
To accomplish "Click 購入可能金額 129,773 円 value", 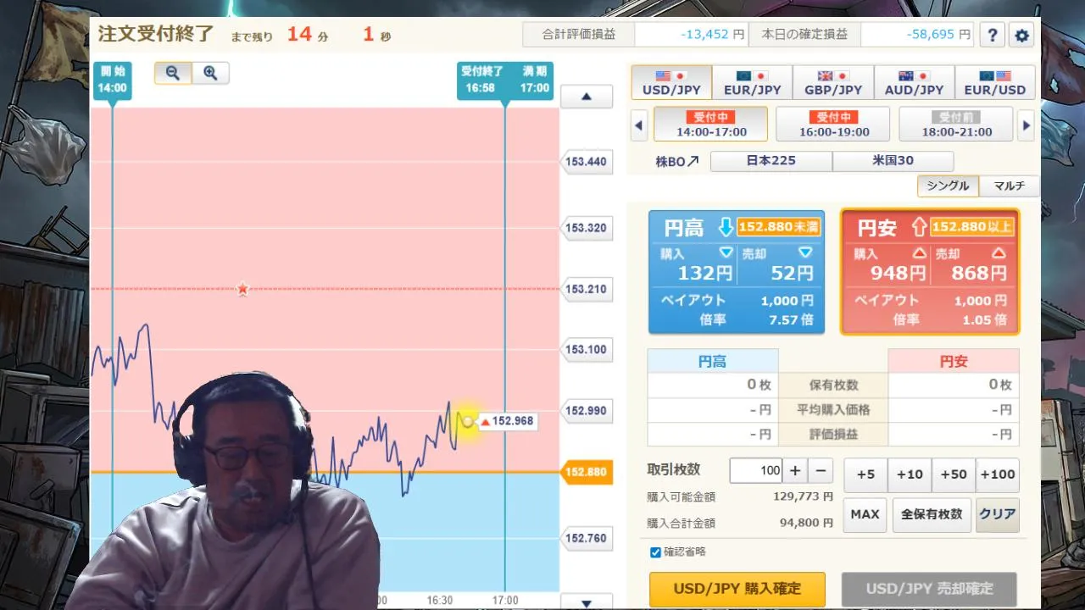I will click(803, 496).
